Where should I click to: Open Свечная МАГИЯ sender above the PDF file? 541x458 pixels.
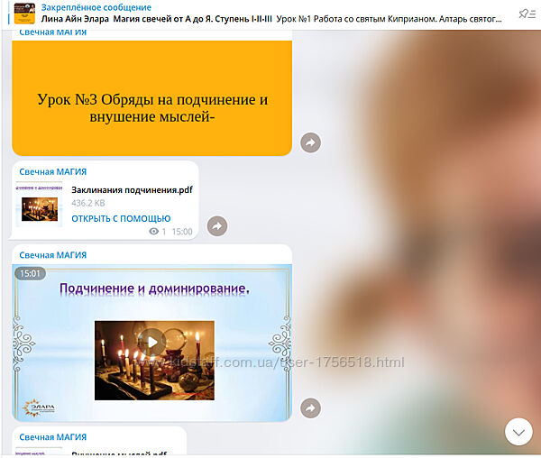point(53,171)
